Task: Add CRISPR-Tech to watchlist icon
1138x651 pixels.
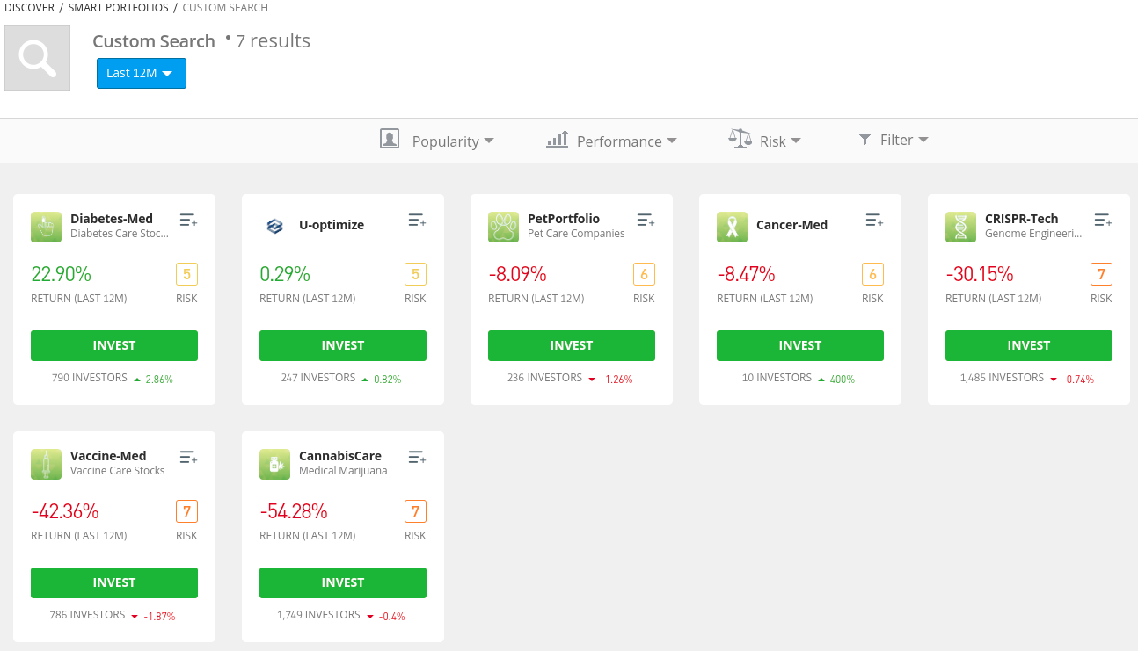Action: point(1103,220)
